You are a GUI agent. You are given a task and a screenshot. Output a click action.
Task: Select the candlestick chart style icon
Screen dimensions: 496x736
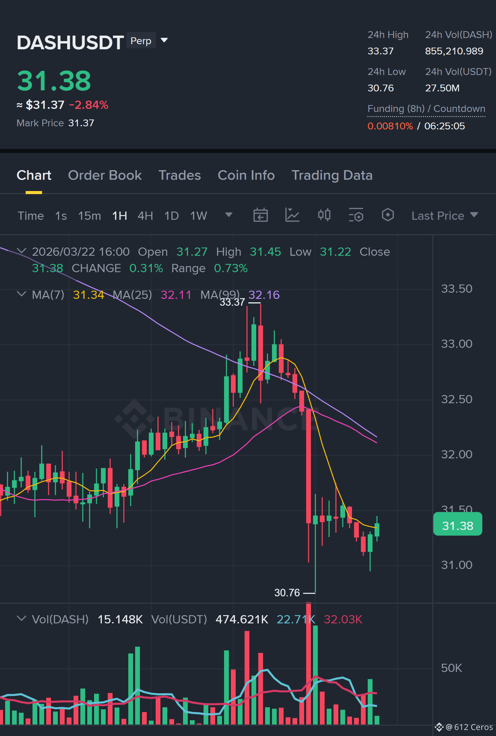coord(324,215)
